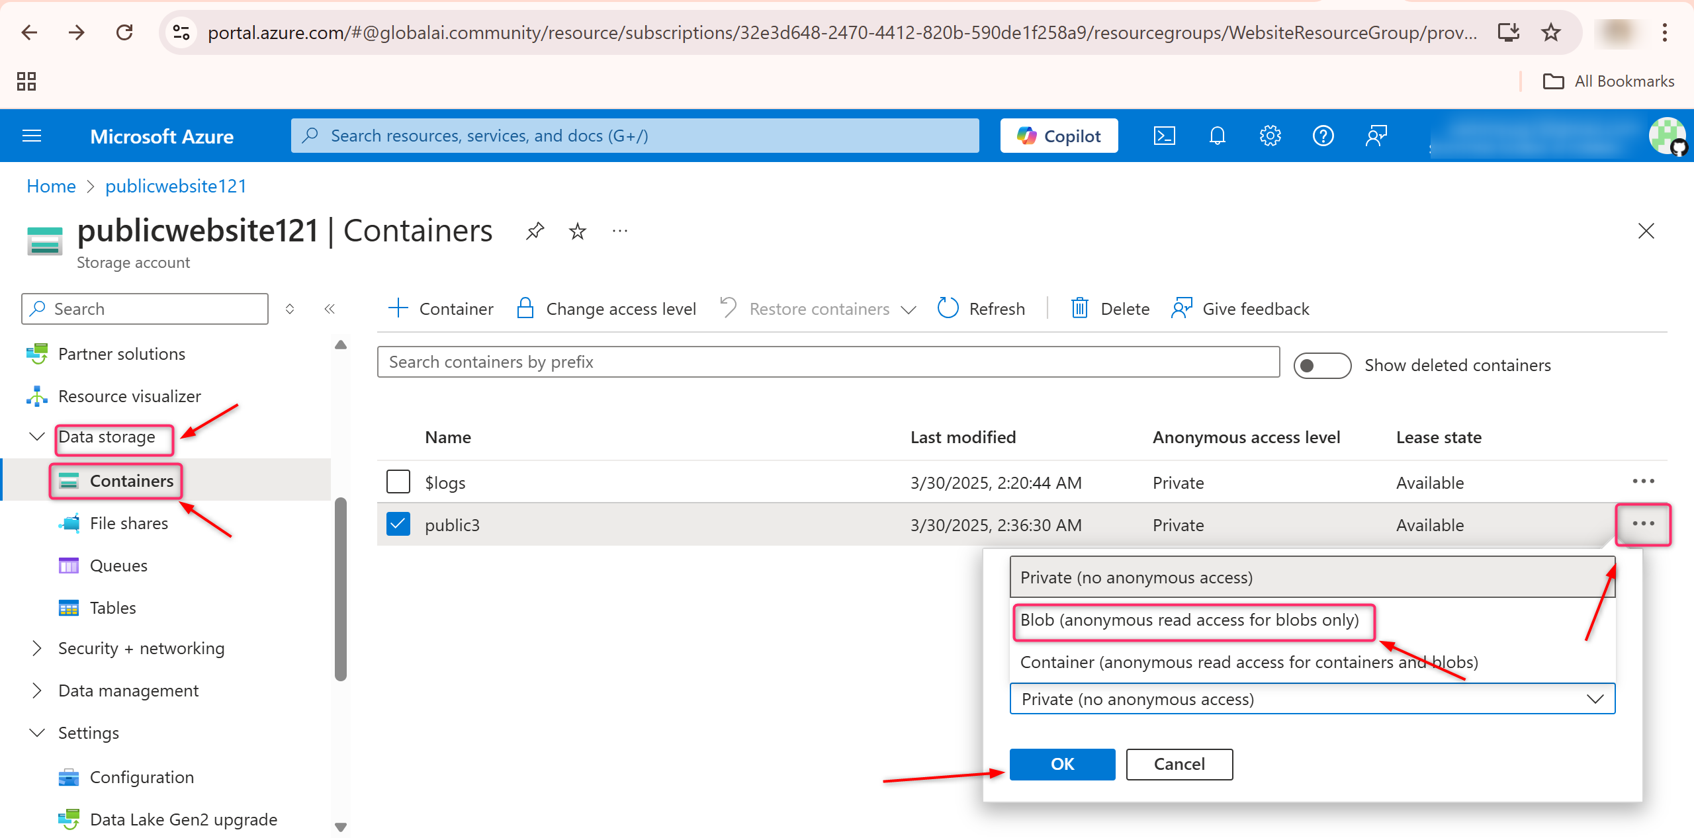Open the account avatar menu
This screenshot has width=1694, height=838.
(1667, 136)
